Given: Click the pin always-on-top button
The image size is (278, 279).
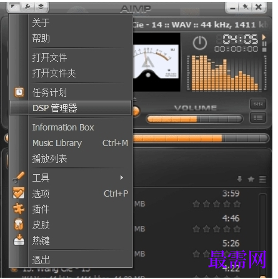Looking at the screenshot, I should [x=246, y=7].
